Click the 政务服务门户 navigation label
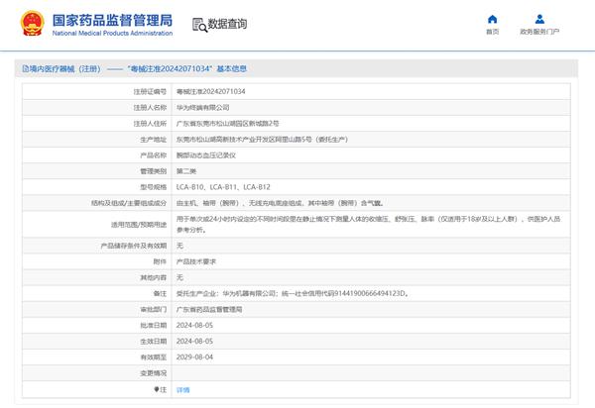This screenshot has height=408, width=595. (539, 32)
